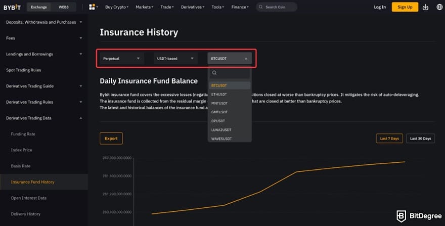Screen dimensions: 445x226
Task: Open the Markets menu
Action: point(144,7)
